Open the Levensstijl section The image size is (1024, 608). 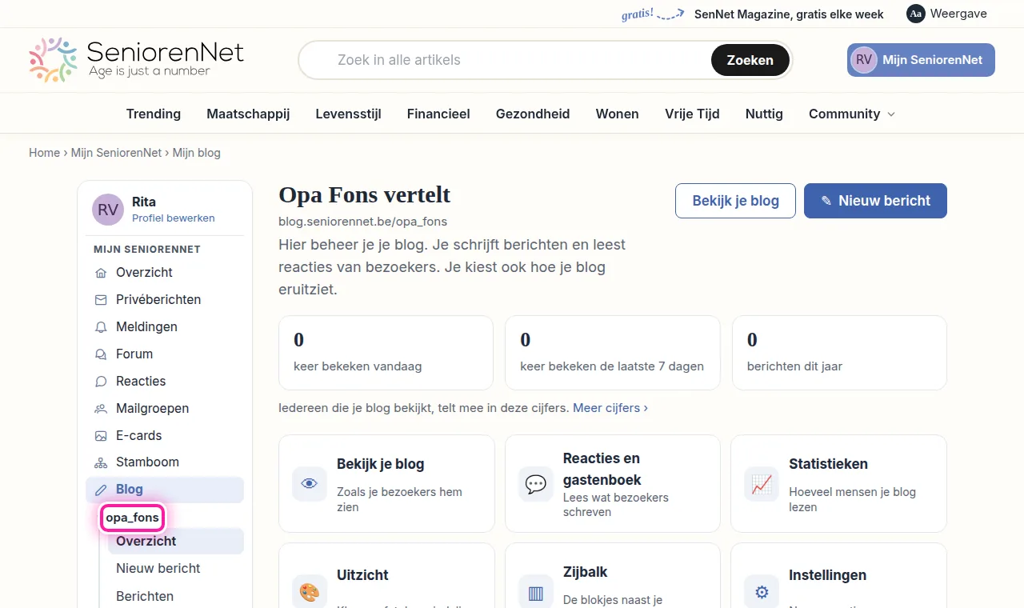pyautogui.click(x=348, y=114)
